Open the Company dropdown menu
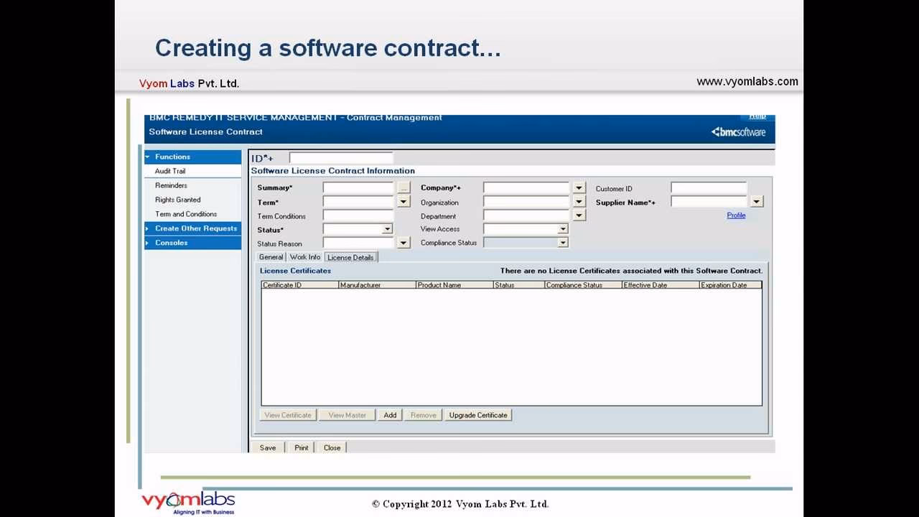The image size is (919, 517). [579, 188]
